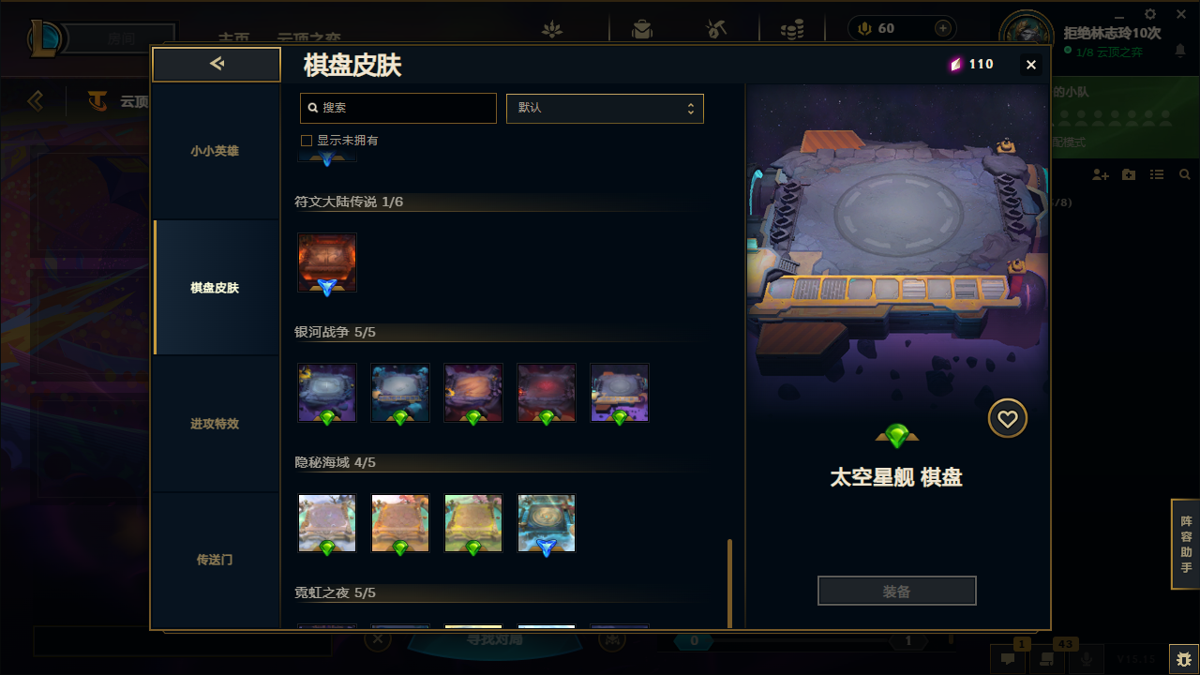This screenshot has width=1200, height=675.
Task: Click the search magnifier icon
Action: tap(313, 108)
